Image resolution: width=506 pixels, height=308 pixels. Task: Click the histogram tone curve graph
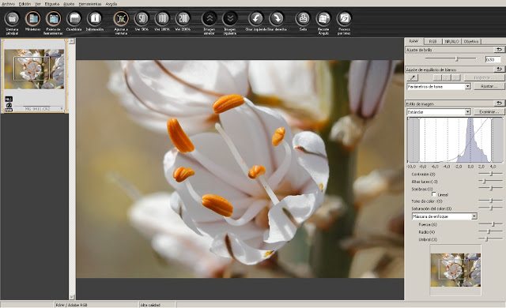coord(455,140)
